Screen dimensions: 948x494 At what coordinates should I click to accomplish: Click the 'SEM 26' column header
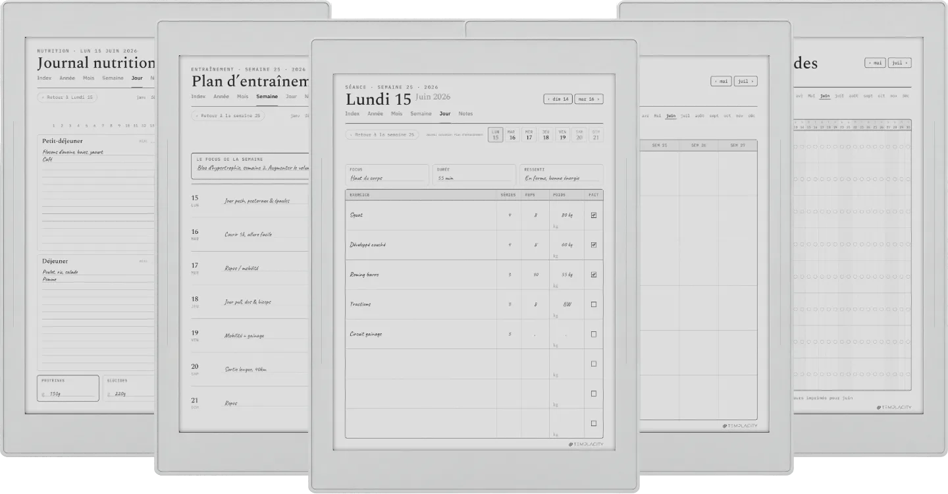(x=698, y=146)
